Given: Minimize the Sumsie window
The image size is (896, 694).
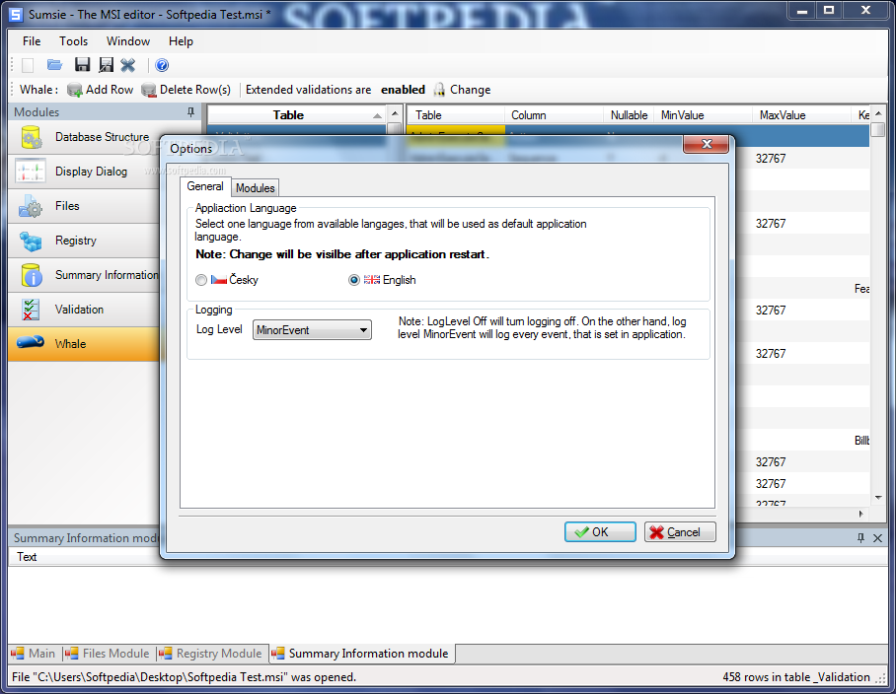Looking at the screenshot, I should tap(802, 10).
